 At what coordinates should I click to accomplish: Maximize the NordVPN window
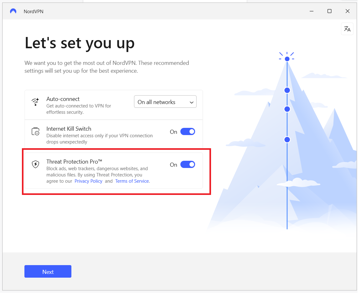[x=329, y=11]
